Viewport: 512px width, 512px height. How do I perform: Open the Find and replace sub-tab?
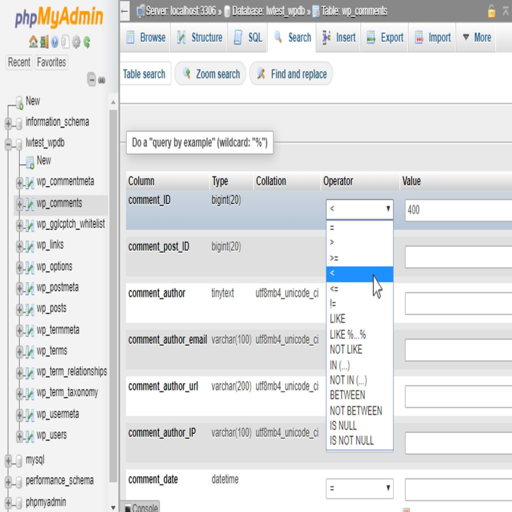[x=291, y=74]
